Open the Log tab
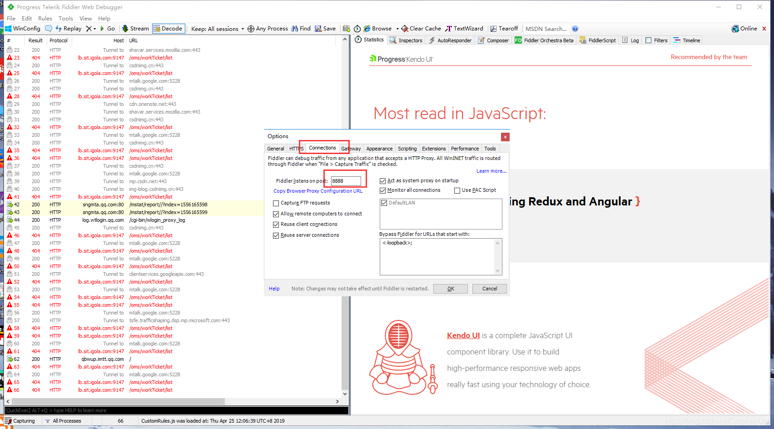The height and width of the screenshot is (429, 774). click(630, 40)
